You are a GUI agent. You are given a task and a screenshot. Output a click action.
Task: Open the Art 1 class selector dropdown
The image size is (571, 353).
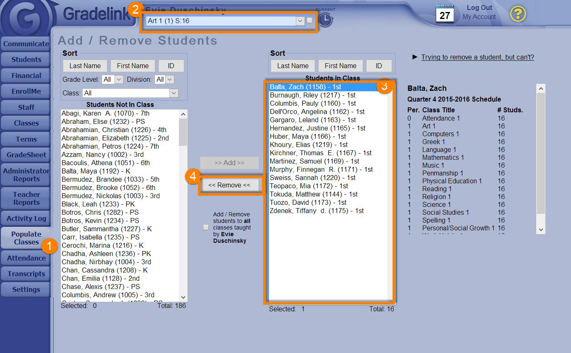[x=300, y=21]
